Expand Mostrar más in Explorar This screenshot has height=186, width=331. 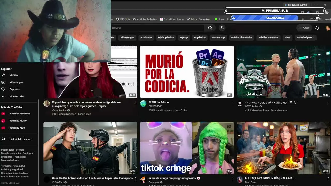point(17,96)
